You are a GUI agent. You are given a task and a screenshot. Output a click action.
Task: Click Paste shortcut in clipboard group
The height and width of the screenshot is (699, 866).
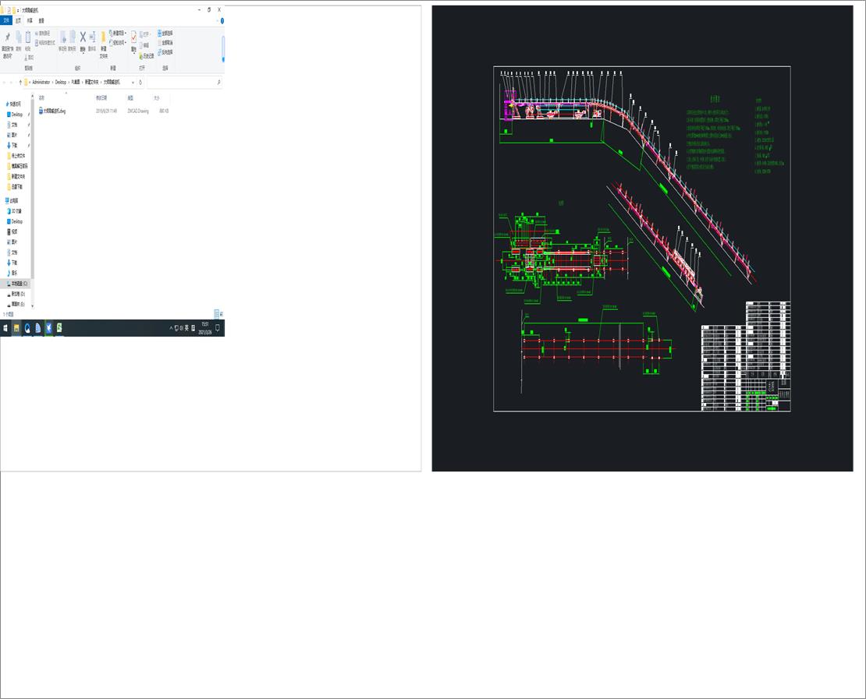44,43
